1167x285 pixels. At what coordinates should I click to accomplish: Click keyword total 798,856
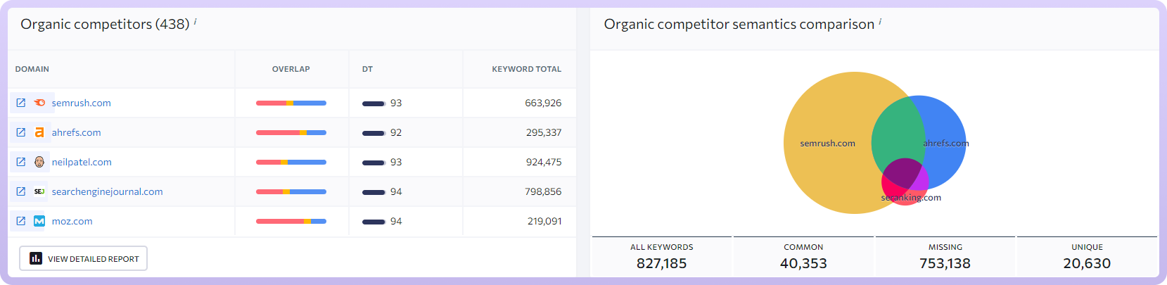click(x=543, y=191)
